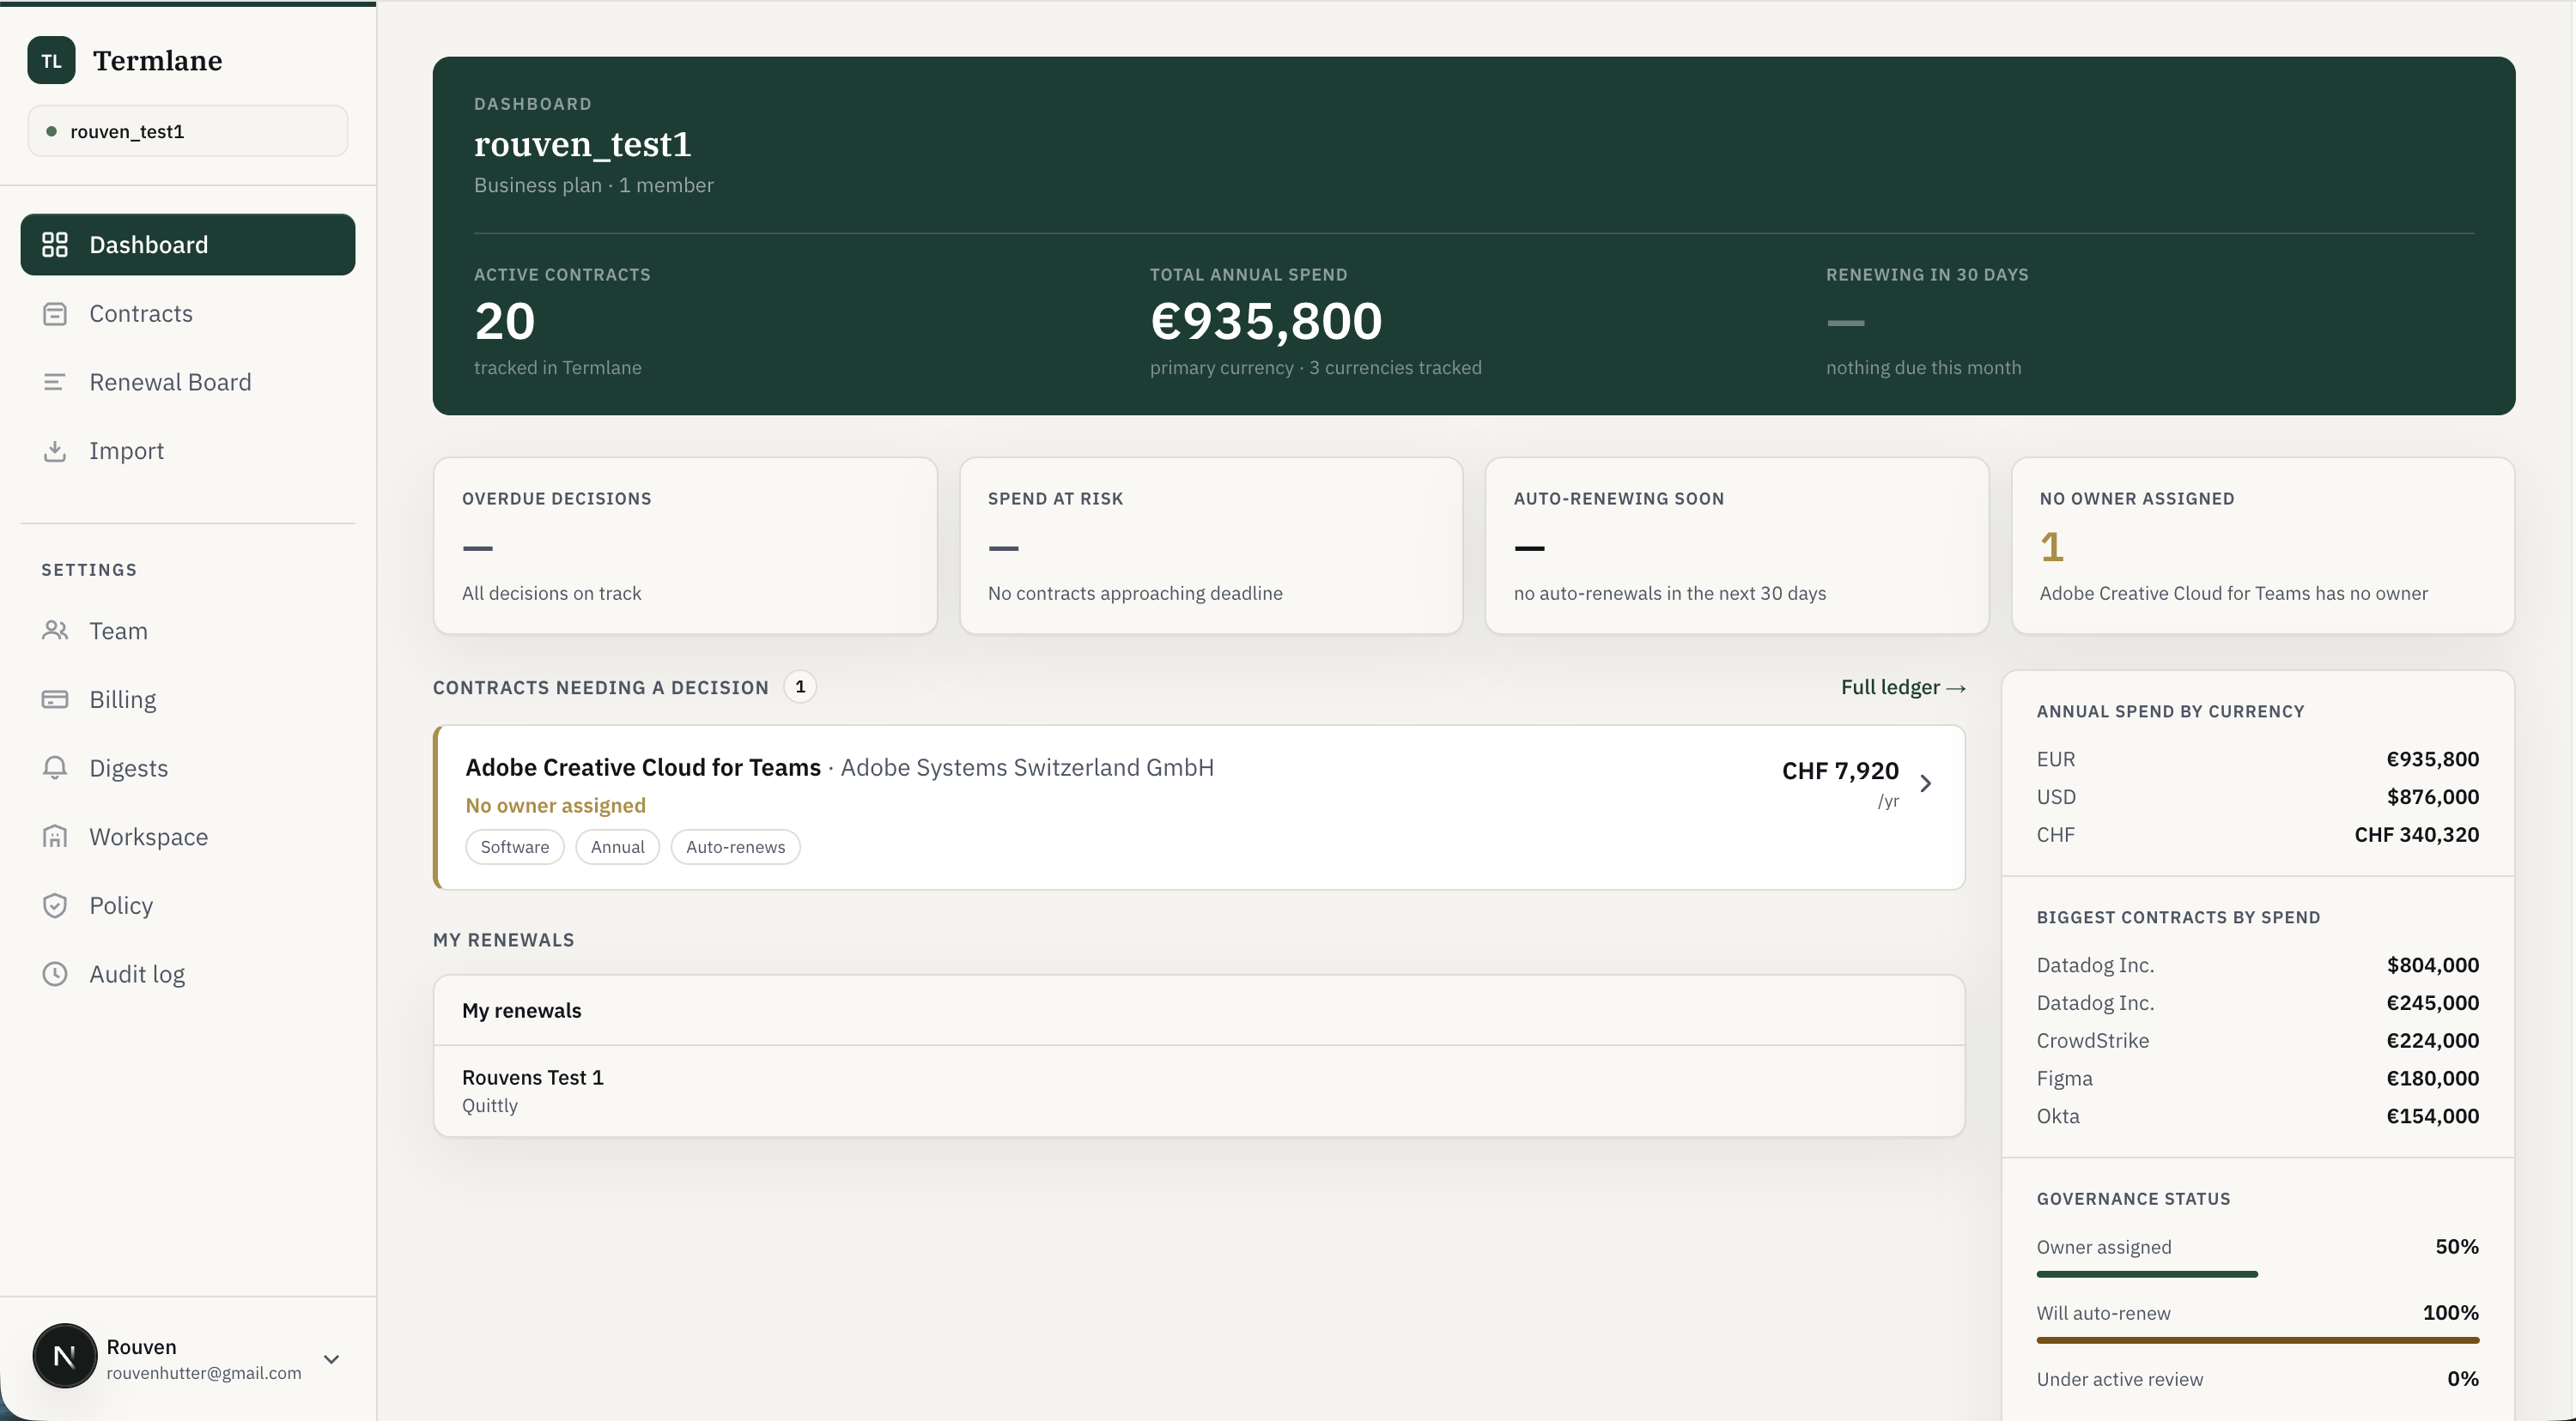Click the Will auto-renew progress bar
The height and width of the screenshot is (1421, 2576).
pos(2257,1340)
